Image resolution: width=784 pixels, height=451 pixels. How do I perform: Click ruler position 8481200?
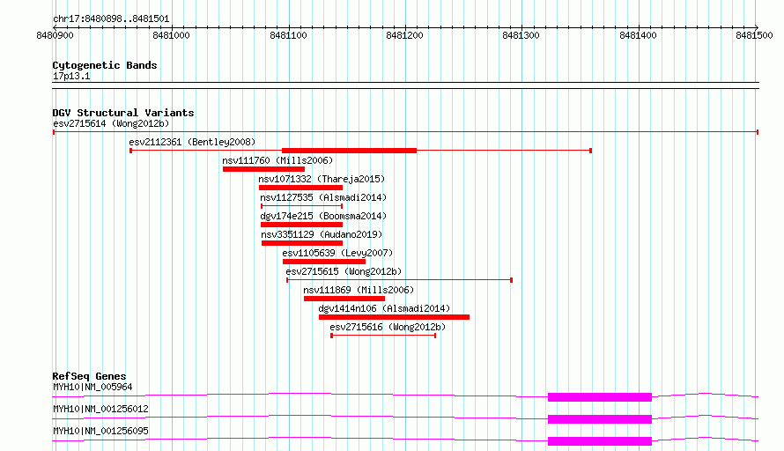coord(405,35)
